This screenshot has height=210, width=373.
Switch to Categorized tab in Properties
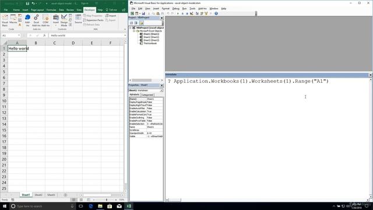click(147, 94)
